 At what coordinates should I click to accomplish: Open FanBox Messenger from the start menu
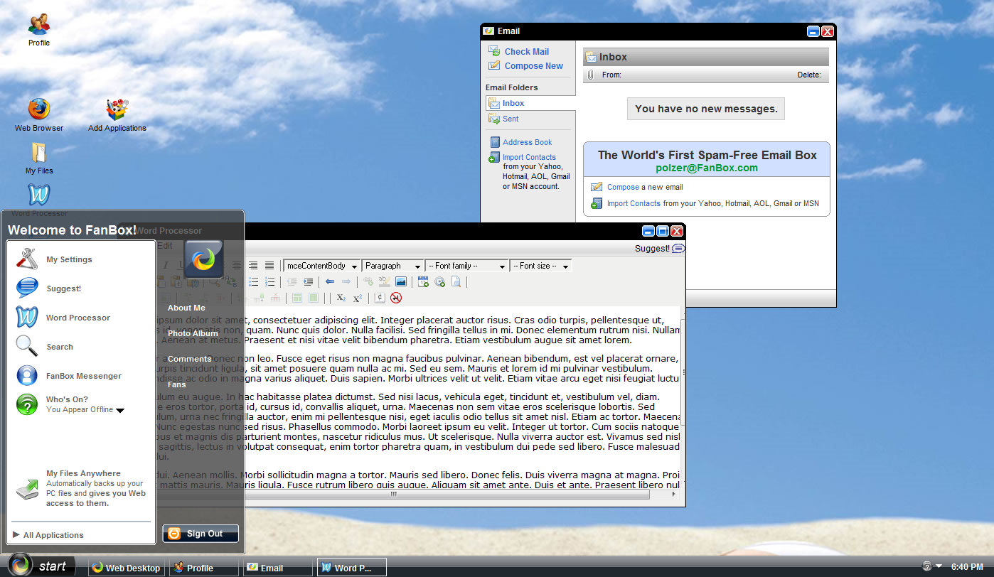pos(69,376)
